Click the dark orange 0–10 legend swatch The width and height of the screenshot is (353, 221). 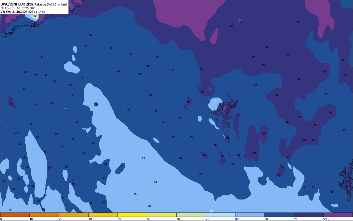pos(15,215)
